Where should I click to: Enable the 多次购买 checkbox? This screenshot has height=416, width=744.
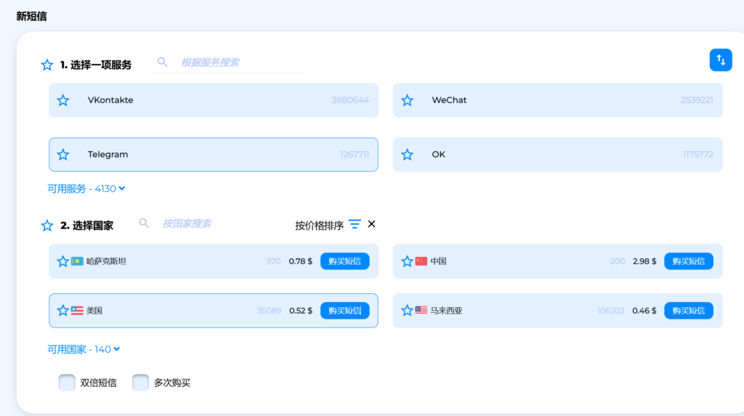pyautogui.click(x=140, y=383)
